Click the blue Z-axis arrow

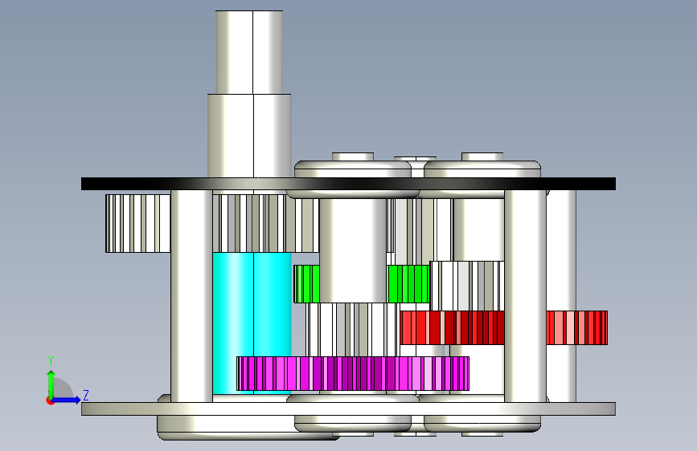[67, 400]
